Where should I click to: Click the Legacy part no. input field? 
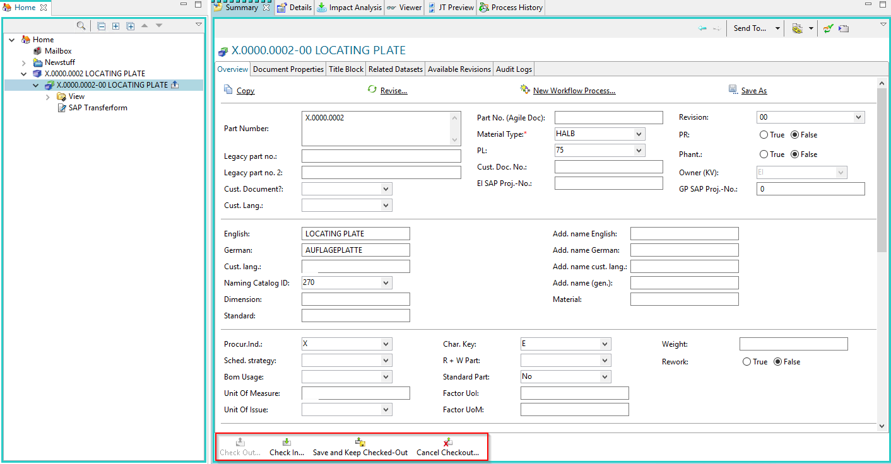(x=381, y=156)
